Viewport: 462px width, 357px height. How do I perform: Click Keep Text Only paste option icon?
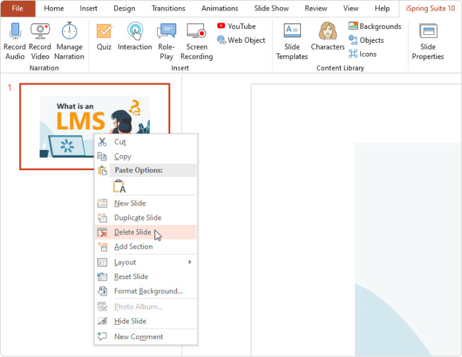(119, 186)
